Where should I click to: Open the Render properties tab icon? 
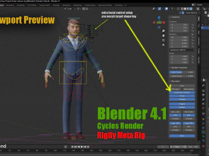click(x=203, y=91)
